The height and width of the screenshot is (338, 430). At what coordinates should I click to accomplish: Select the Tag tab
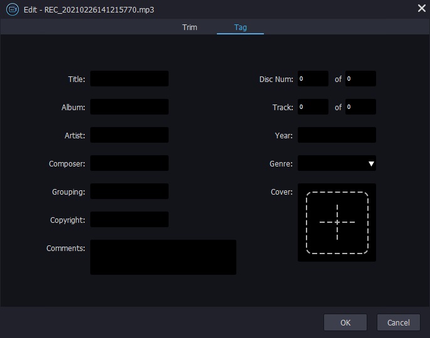tap(240, 27)
